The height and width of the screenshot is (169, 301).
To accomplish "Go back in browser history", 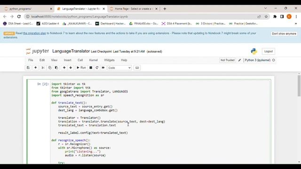I will tap(5, 17).
